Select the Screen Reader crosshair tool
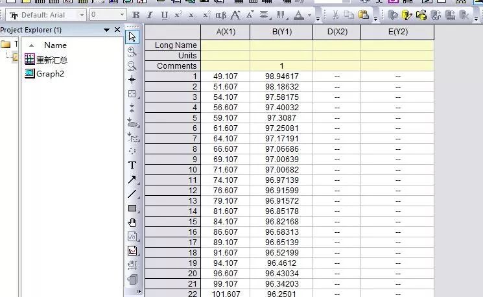Image resolution: width=483 pixels, height=297 pixels. 132,80
